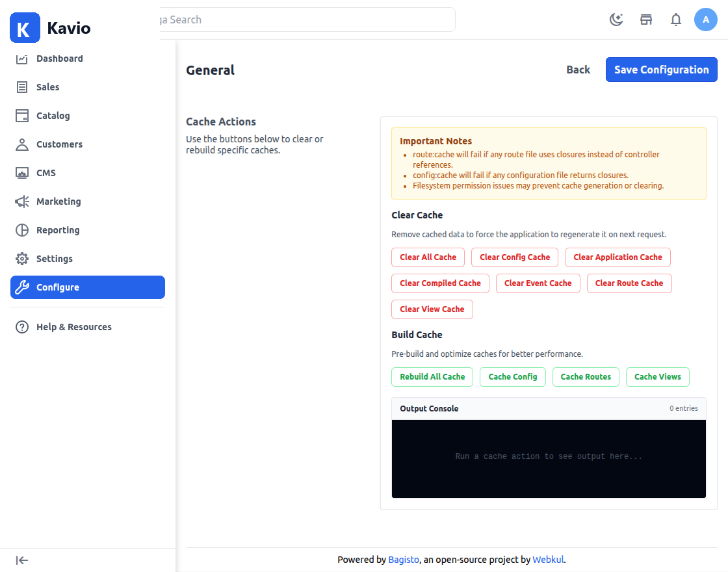
Task: Click the 'General' page title
Action: [x=211, y=70]
